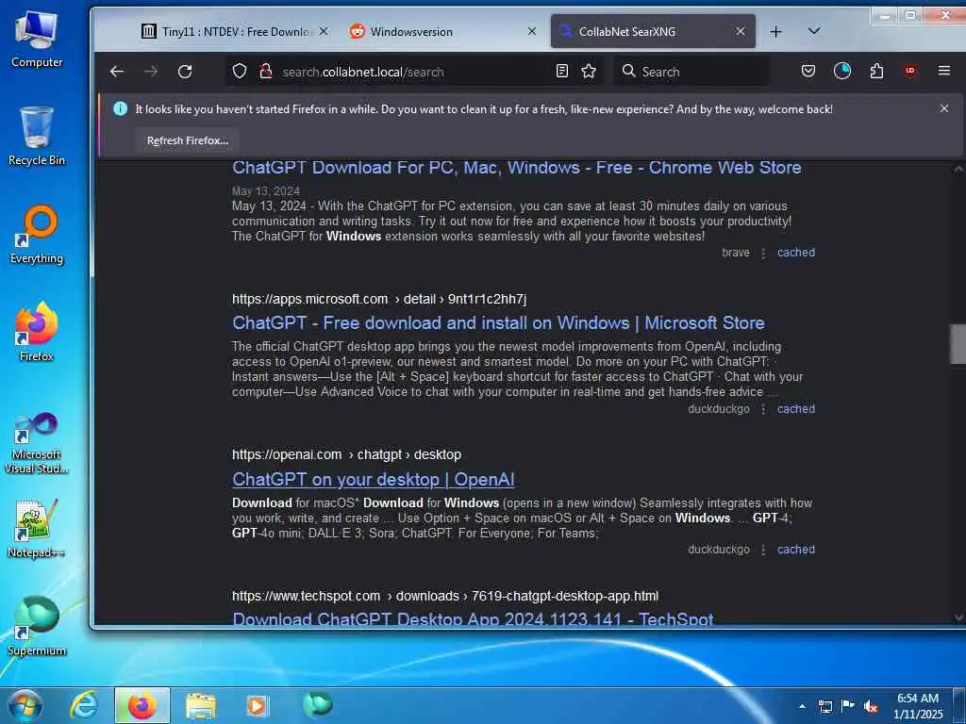Screen dimensions: 966x724
Task: Select the Everything desktop shortcut
Action: pyautogui.click(x=37, y=235)
